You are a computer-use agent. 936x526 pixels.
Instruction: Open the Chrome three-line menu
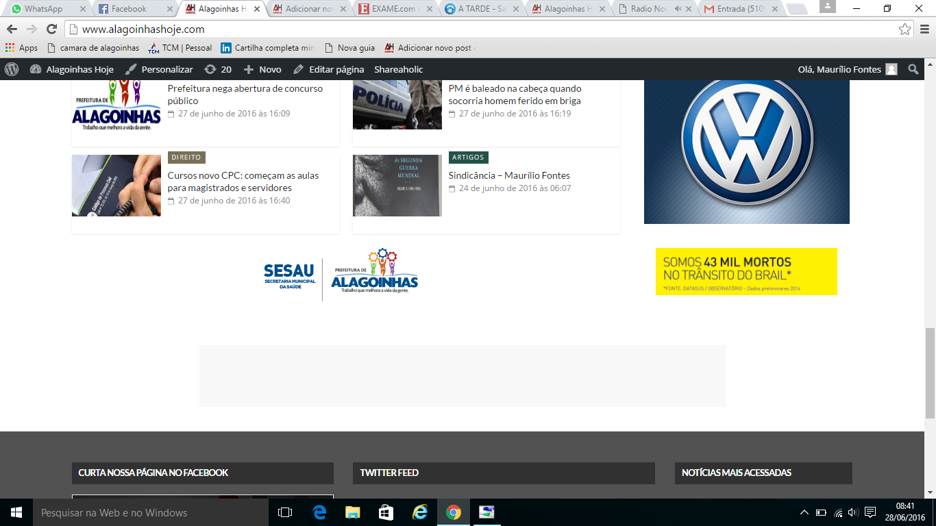[924, 29]
